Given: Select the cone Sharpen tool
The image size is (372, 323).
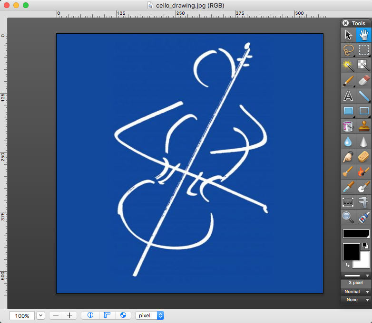Looking at the screenshot, I should [363, 141].
